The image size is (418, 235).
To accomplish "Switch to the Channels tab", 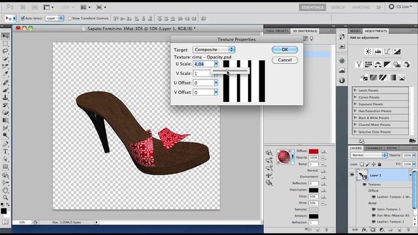I will click(374, 148).
